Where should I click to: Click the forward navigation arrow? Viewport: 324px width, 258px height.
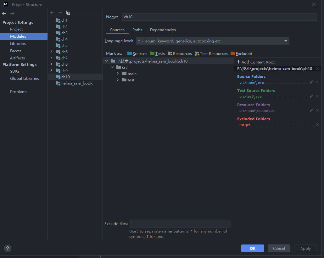(x=12, y=14)
